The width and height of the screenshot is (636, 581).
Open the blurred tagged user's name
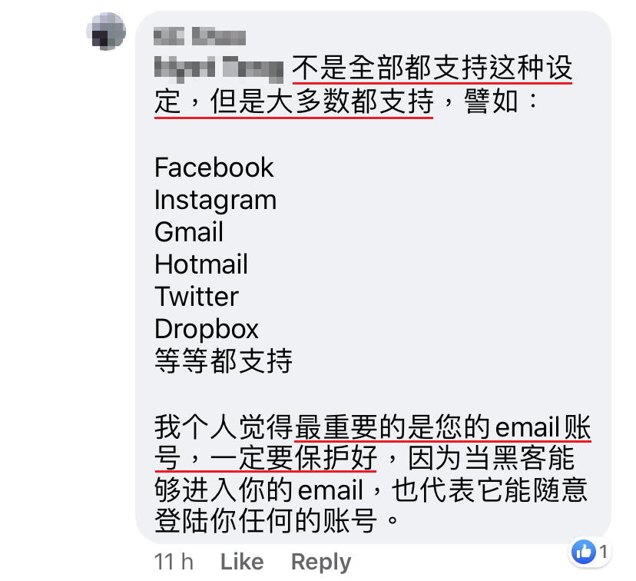click(x=219, y=68)
